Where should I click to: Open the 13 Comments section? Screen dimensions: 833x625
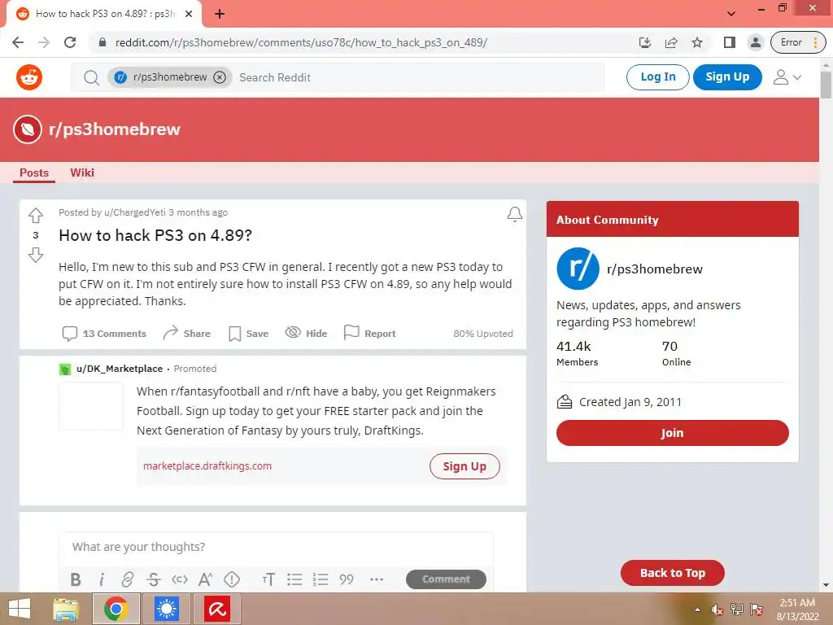(x=104, y=333)
